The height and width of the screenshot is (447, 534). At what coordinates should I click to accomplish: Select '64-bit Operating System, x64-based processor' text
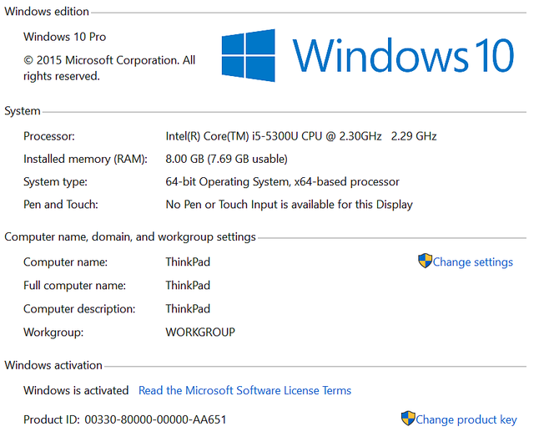282,182
